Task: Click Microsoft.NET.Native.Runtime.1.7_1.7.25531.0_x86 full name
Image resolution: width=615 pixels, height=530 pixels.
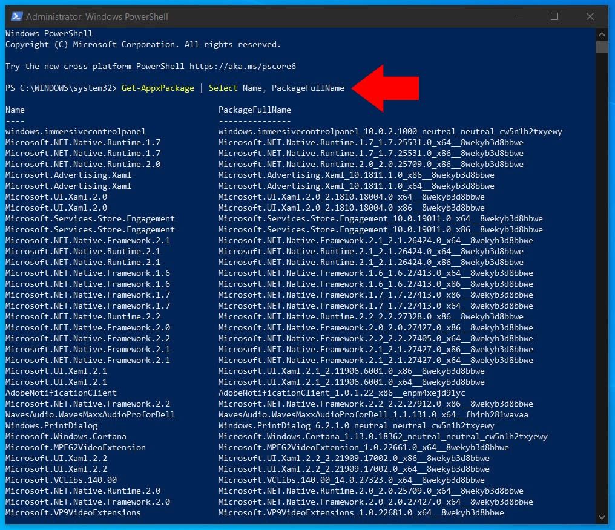Action: tap(371, 153)
